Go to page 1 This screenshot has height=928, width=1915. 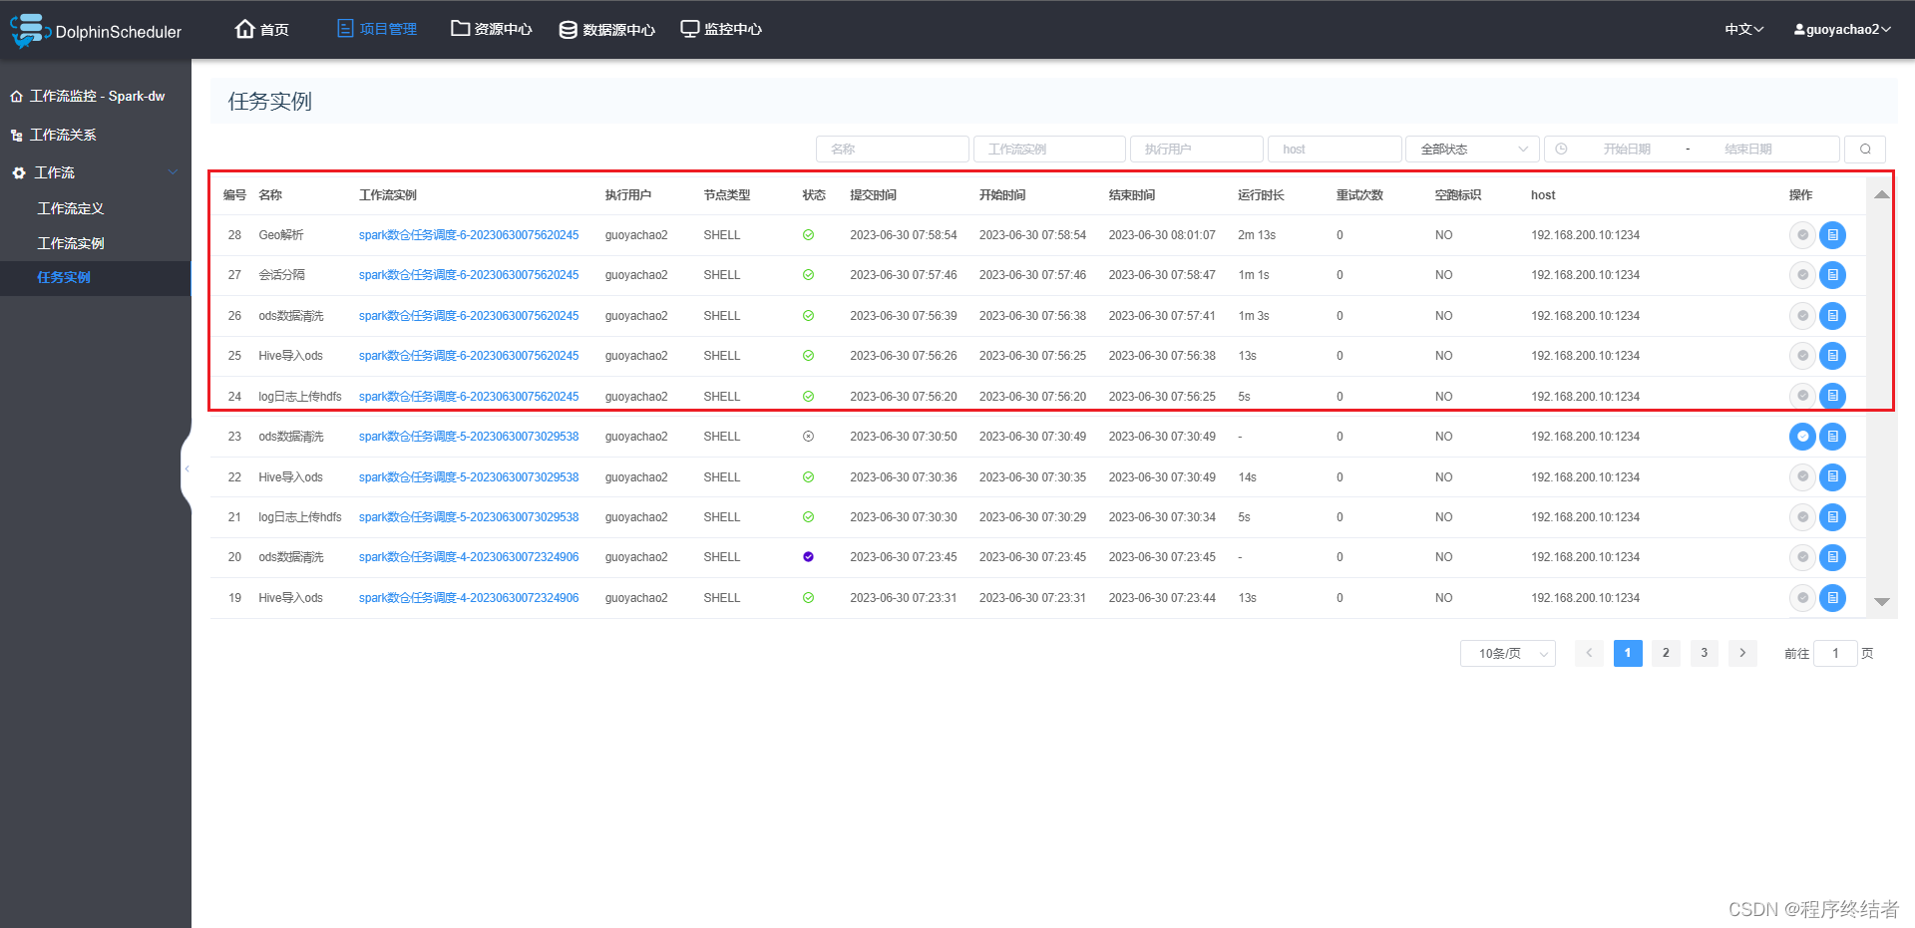coord(1628,653)
